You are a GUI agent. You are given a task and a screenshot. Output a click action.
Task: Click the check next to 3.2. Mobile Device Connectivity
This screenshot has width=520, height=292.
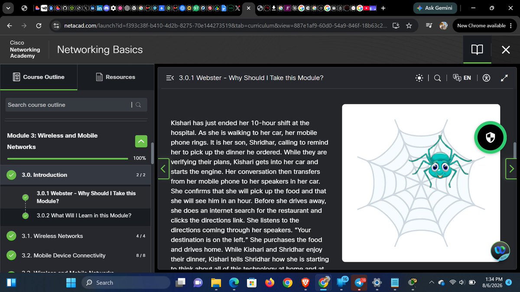(12, 255)
